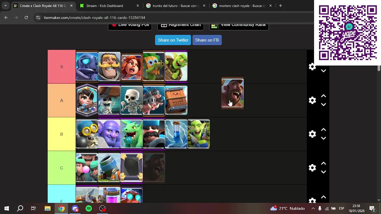The image size is (381, 214).
Task: View site information icon in address bar
Action: click(38, 18)
